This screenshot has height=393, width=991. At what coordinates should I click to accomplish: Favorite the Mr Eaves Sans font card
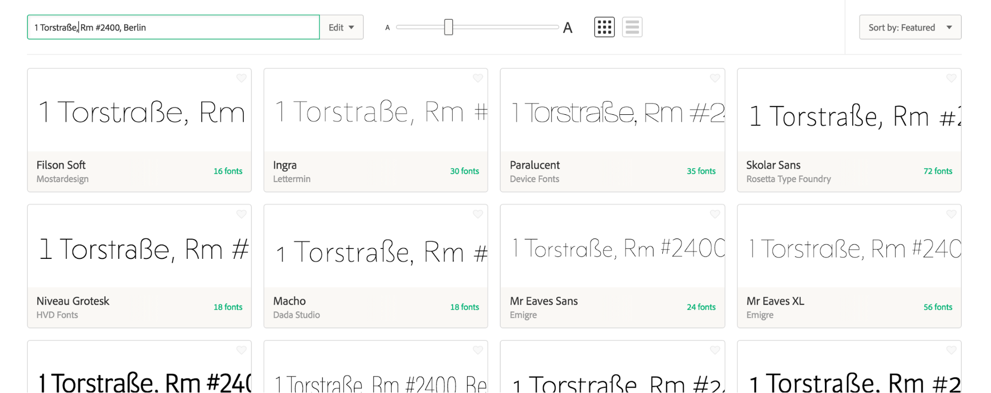tap(715, 214)
